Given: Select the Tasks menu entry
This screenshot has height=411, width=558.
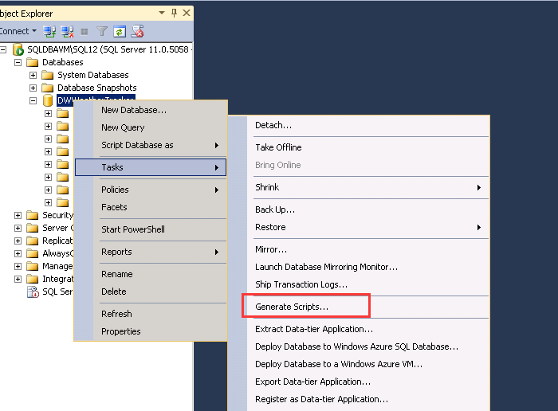Looking at the screenshot, I should (151, 167).
